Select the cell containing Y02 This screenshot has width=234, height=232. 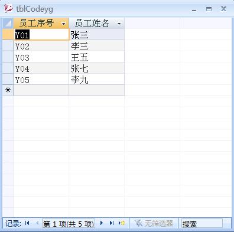[x=41, y=46]
